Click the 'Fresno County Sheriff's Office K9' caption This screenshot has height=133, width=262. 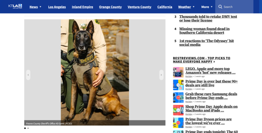49,124
